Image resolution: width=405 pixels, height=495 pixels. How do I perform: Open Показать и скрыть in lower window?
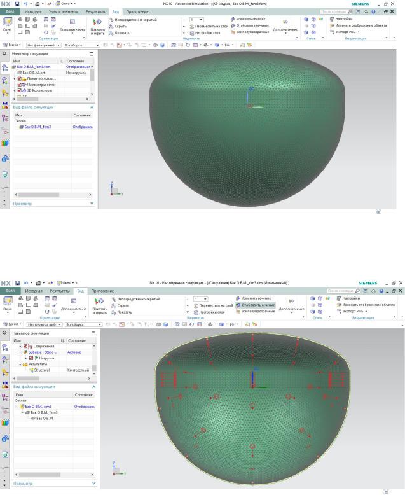(x=99, y=306)
